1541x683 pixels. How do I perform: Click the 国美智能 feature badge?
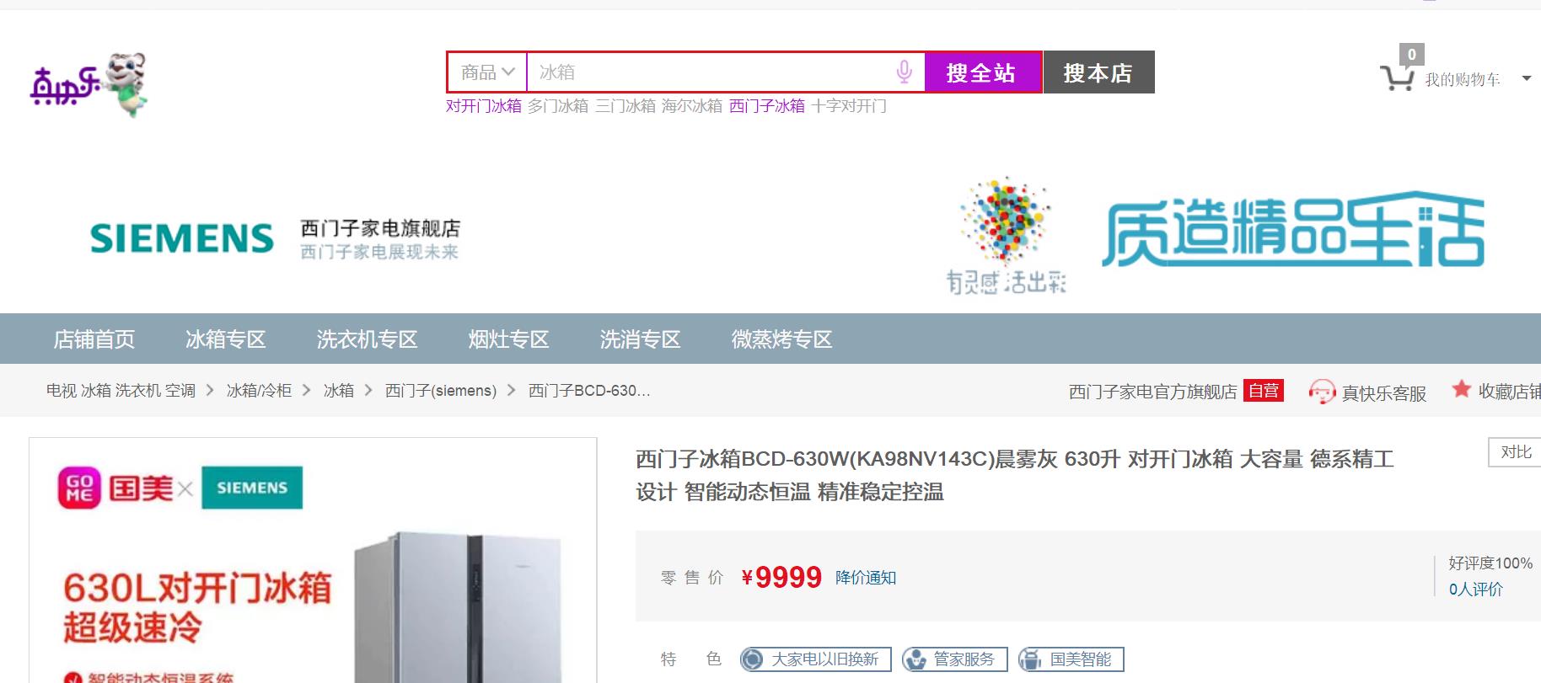pos(1071,659)
